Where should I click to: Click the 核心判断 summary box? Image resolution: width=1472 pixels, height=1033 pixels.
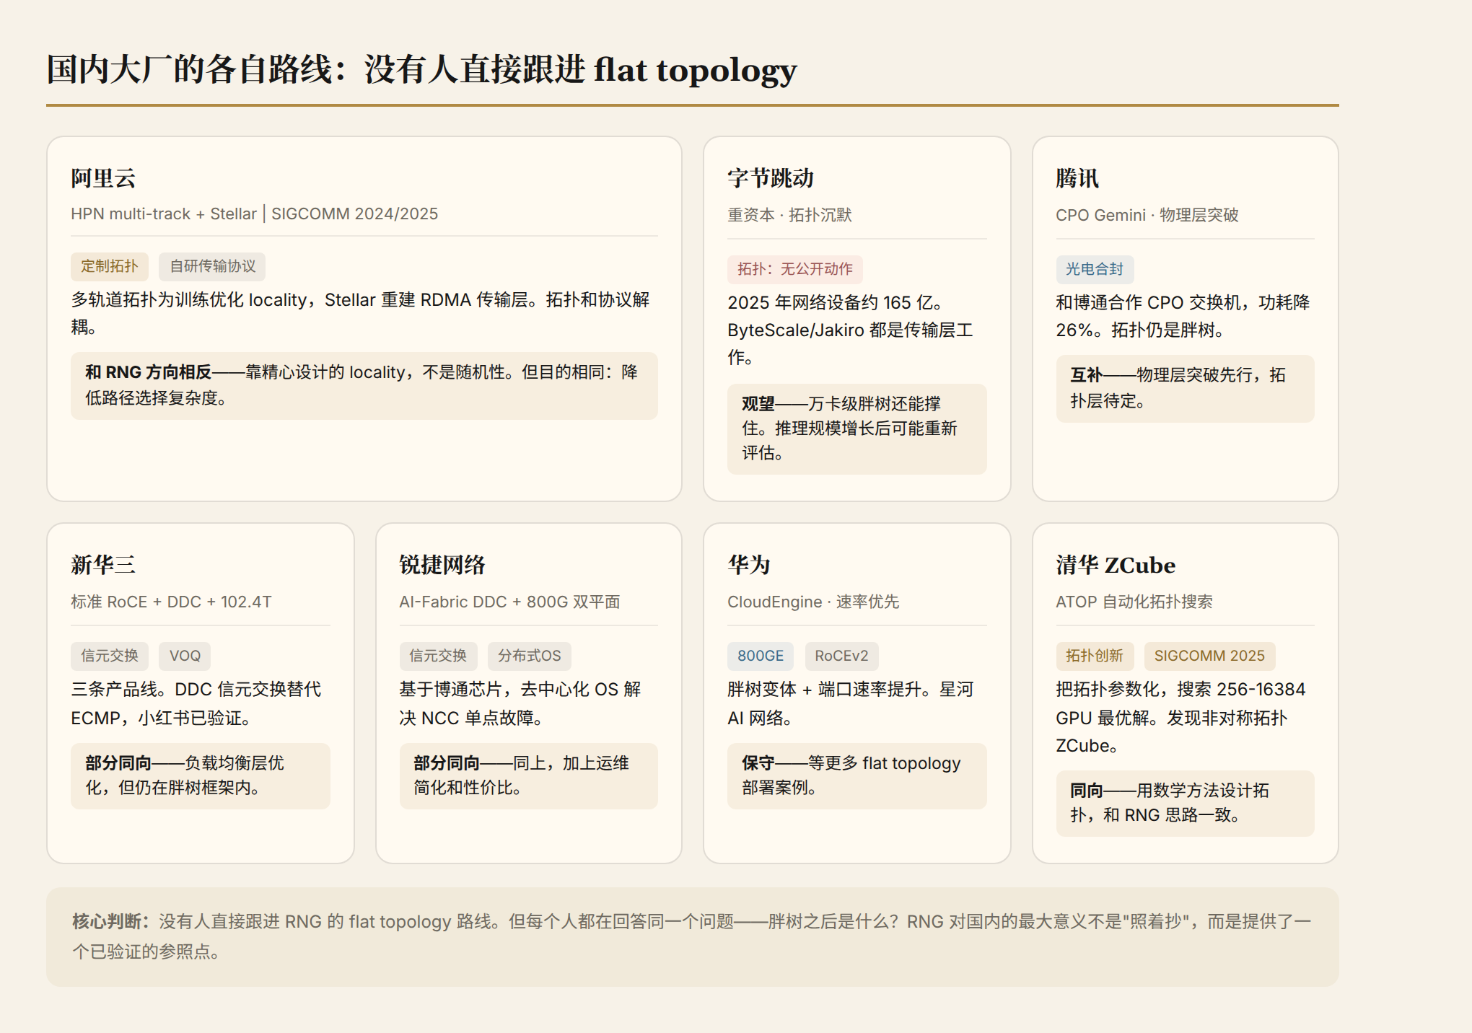tap(693, 936)
